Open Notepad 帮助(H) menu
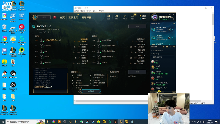220x124 pixels. pos(101,11)
